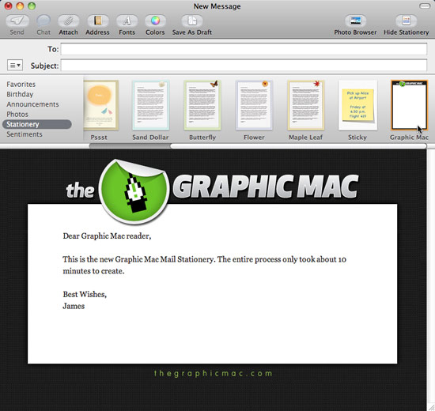The height and width of the screenshot is (411, 435).
Task: Choose the Flower template thumbnail
Action: 254,105
